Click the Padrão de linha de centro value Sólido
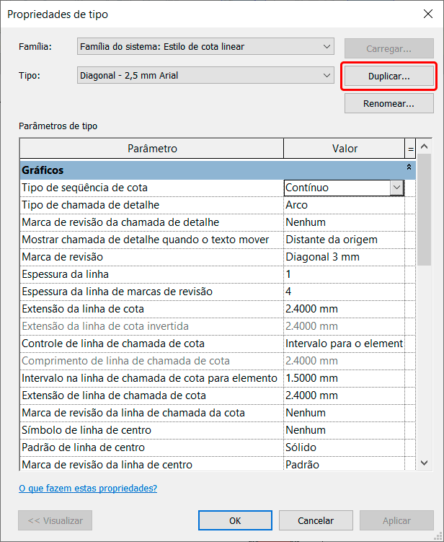The width and height of the screenshot is (444, 542). [x=343, y=447]
